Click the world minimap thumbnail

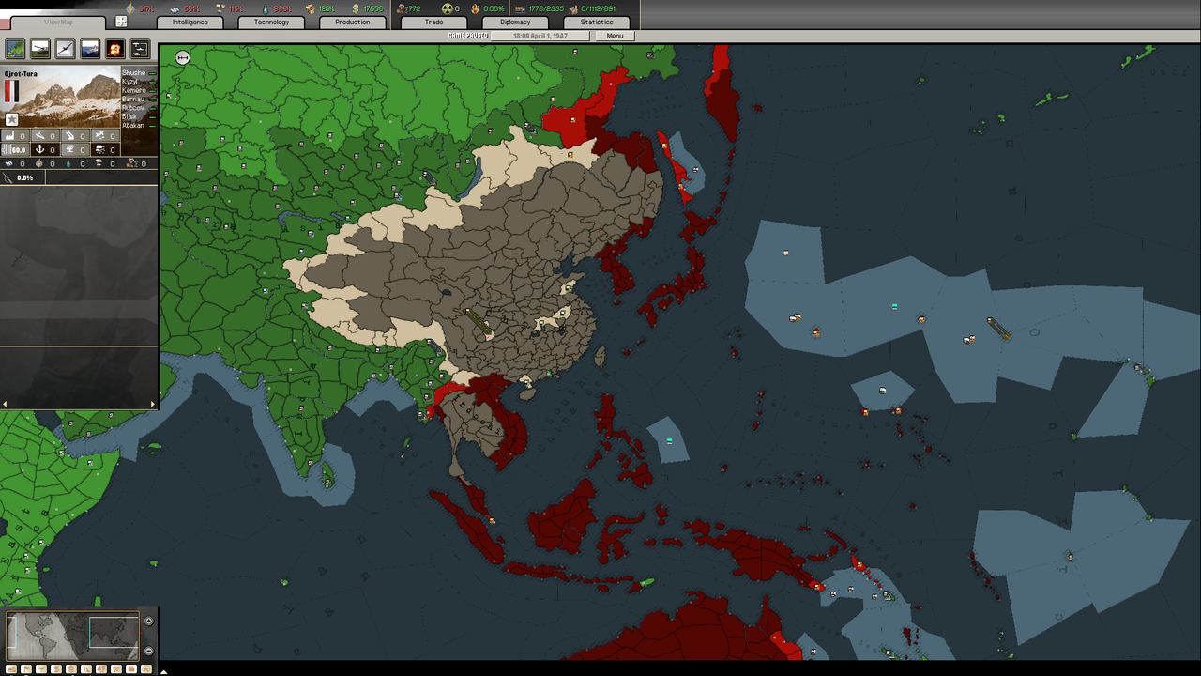[72, 637]
